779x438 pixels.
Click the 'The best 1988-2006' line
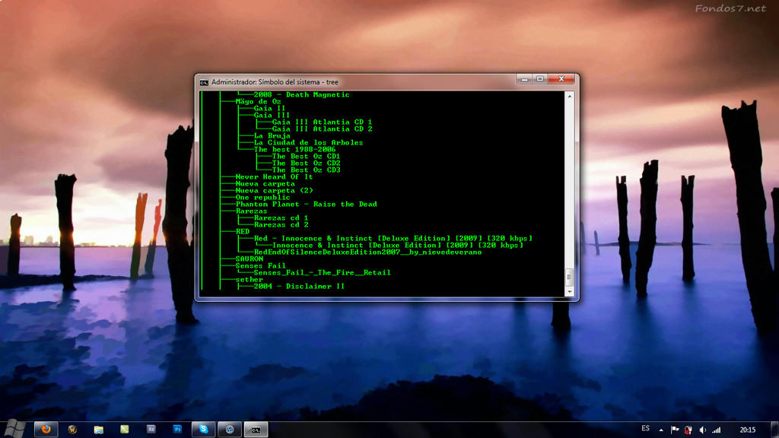pyautogui.click(x=294, y=150)
